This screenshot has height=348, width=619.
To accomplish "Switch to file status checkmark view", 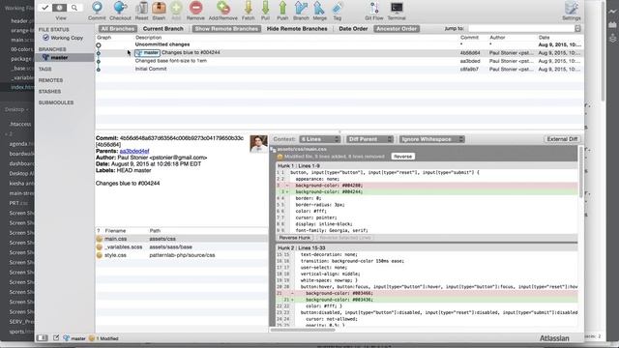I will [x=44, y=8].
